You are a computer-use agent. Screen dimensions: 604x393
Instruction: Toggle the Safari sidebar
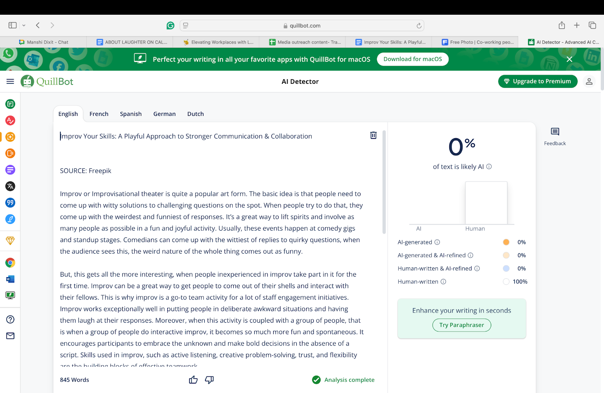(x=12, y=25)
